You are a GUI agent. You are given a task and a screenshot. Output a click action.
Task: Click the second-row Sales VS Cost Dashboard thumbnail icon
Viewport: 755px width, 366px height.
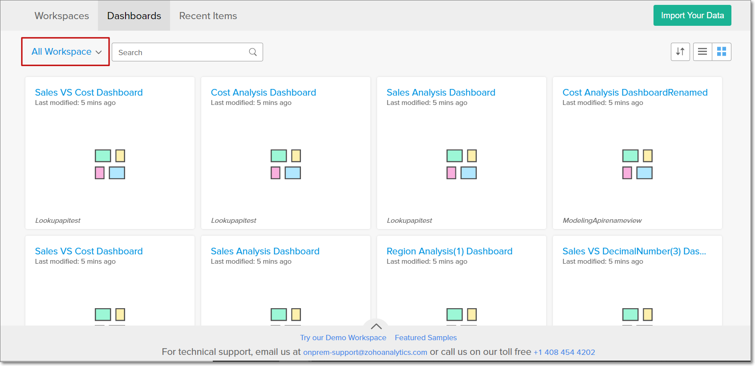pyautogui.click(x=110, y=316)
